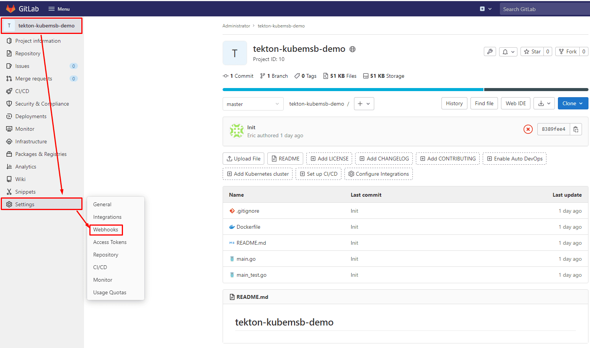The height and width of the screenshot is (348, 590).
Task: Click the Deployments sidebar icon
Action: (9, 116)
